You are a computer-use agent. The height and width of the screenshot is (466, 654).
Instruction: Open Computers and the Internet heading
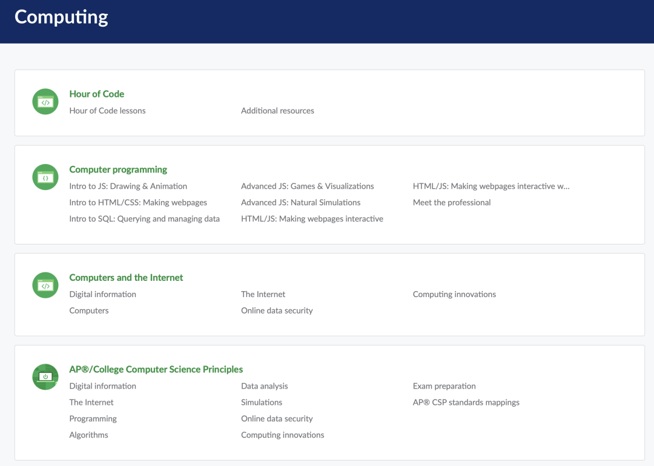tap(126, 277)
